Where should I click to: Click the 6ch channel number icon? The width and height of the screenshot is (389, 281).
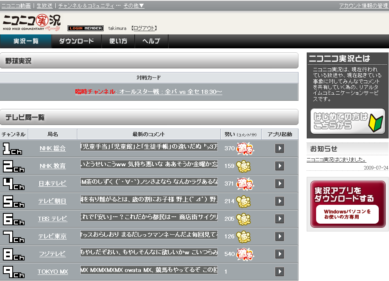point(14,219)
